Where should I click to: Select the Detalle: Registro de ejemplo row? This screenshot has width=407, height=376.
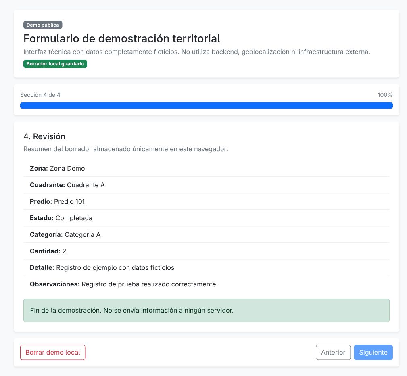(x=207, y=268)
